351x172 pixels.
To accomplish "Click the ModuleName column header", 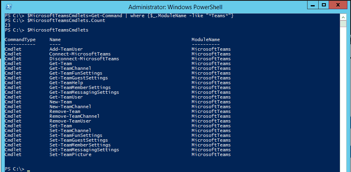I will click(206, 40).
